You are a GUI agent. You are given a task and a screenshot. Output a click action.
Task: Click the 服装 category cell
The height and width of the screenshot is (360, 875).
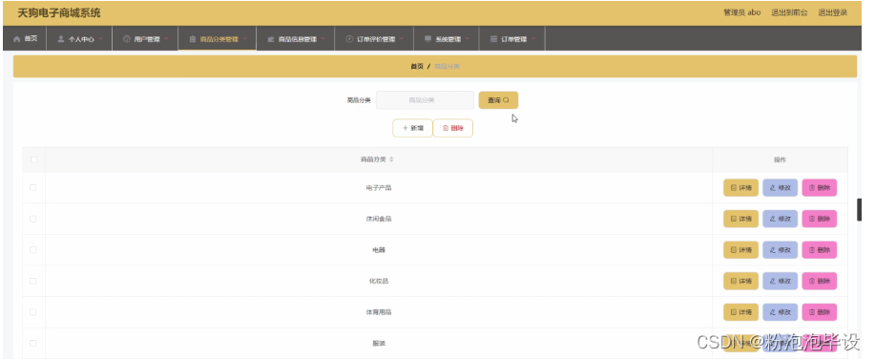tap(379, 343)
